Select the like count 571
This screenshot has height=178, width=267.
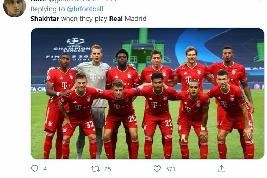[x=171, y=169]
